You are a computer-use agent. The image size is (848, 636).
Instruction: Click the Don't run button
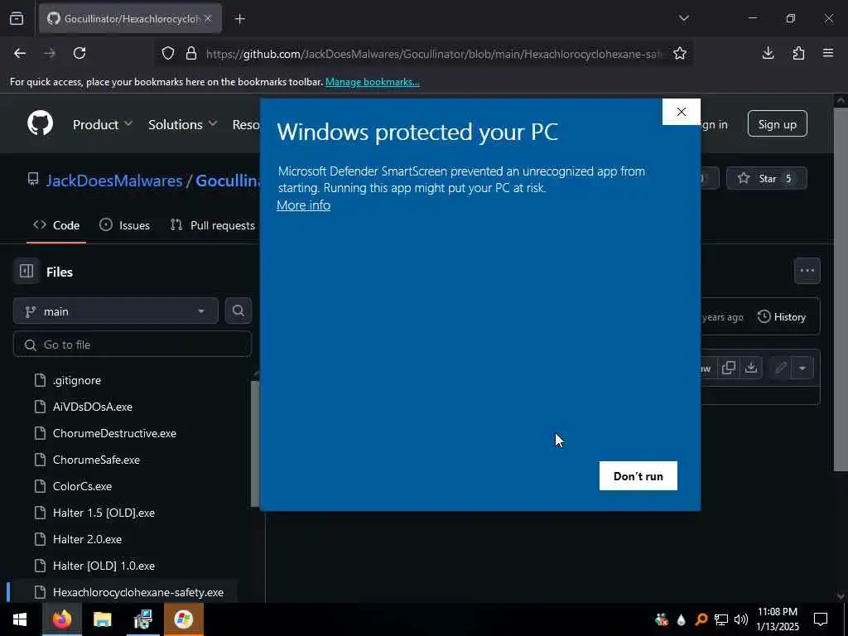point(638,476)
